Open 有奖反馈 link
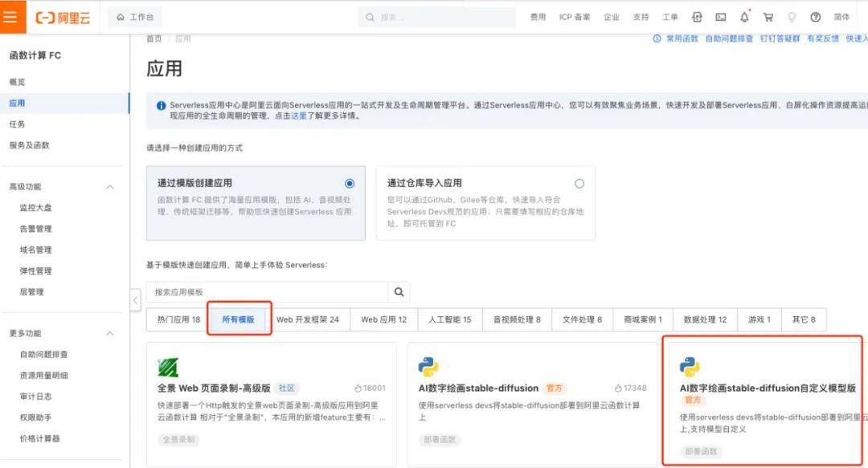 tap(823, 39)
